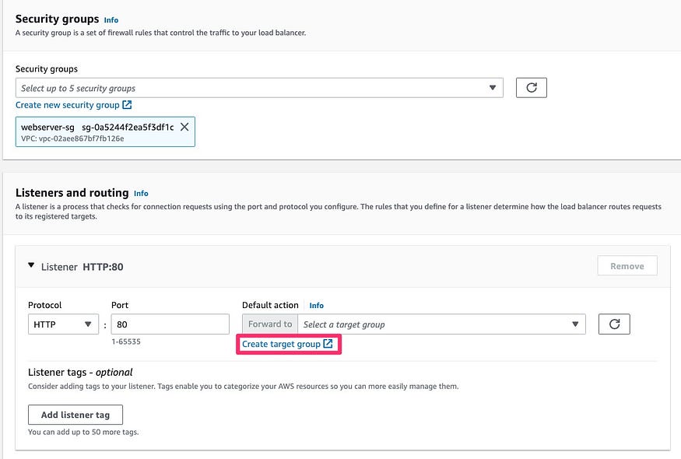Screen dimensions: 681x459
Task: Focus the Port input field
Action: pos(170,324)
